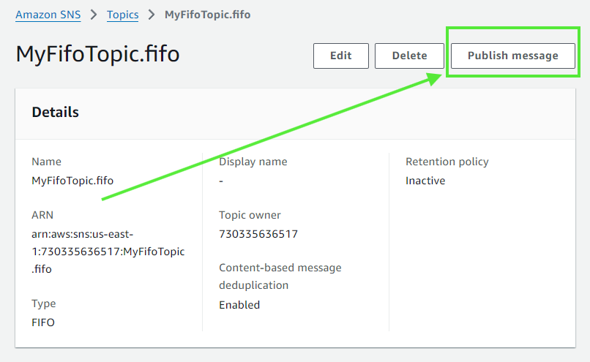Click the Enabled deduplication value
The height and width of the screenshot is (362, 590).
[x=239, y=304]
